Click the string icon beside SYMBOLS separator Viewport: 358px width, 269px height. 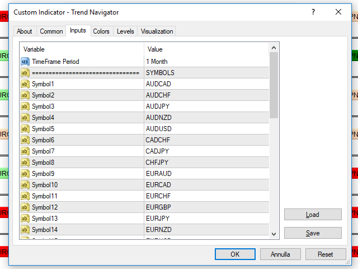tap(25, 73)
